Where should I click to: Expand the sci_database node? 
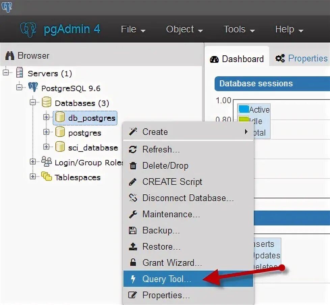pos(46,147)
